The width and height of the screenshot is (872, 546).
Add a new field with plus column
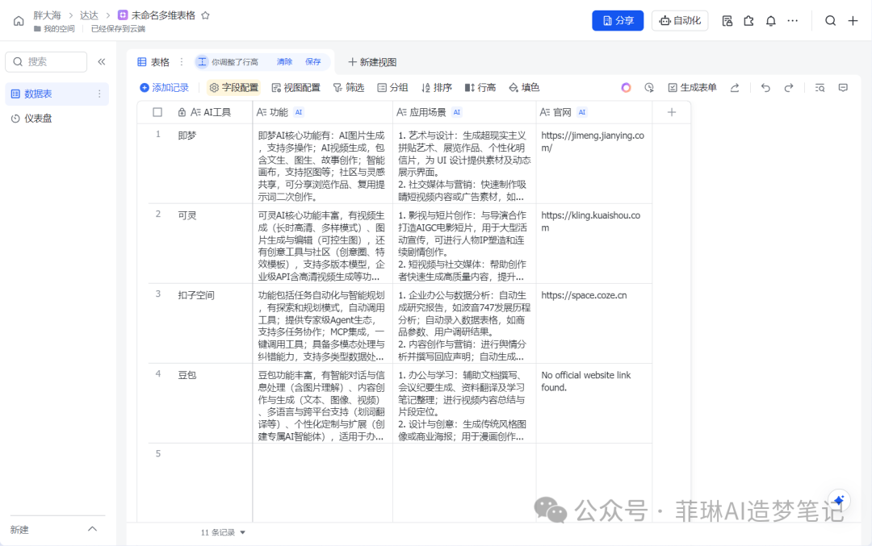click(x=672, y=112)
